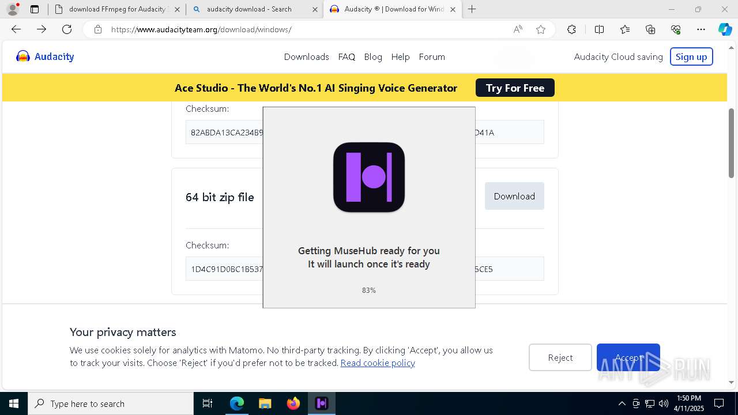The image size is (738, 415).
Task: Open a new browser tab
Action: click(472, 9)
